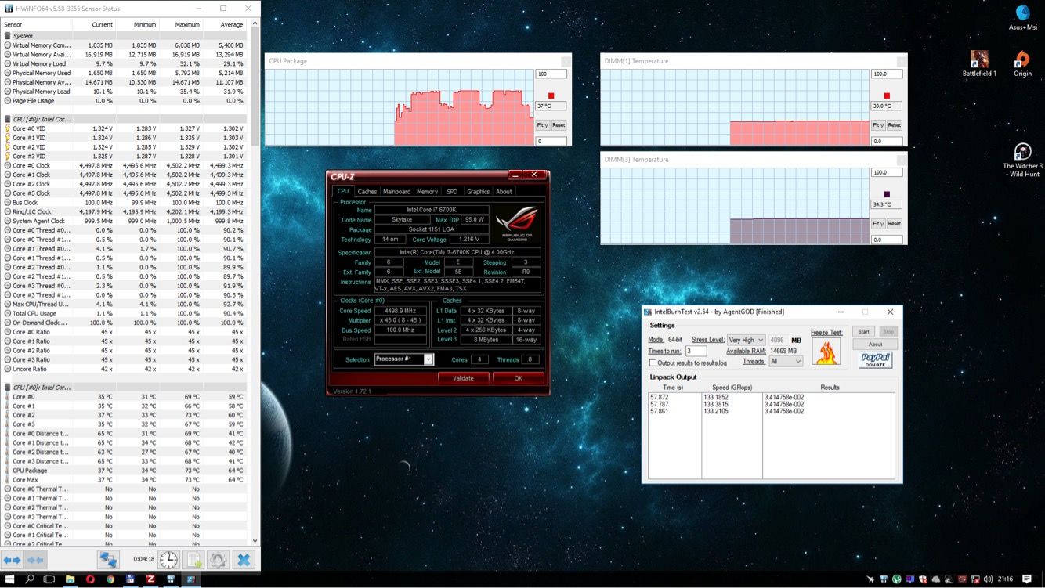Click the OneDrive cloud tray icon

936,579
